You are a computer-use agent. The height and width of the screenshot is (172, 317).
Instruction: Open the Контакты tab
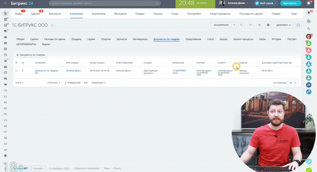[x=55, y=14]
